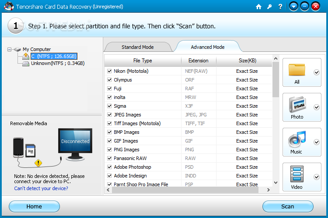Viewport: 328px width, 218px height.
Task: Select C (NTFS ; 126.65GB) partition
Action: [x=54, y=56]
